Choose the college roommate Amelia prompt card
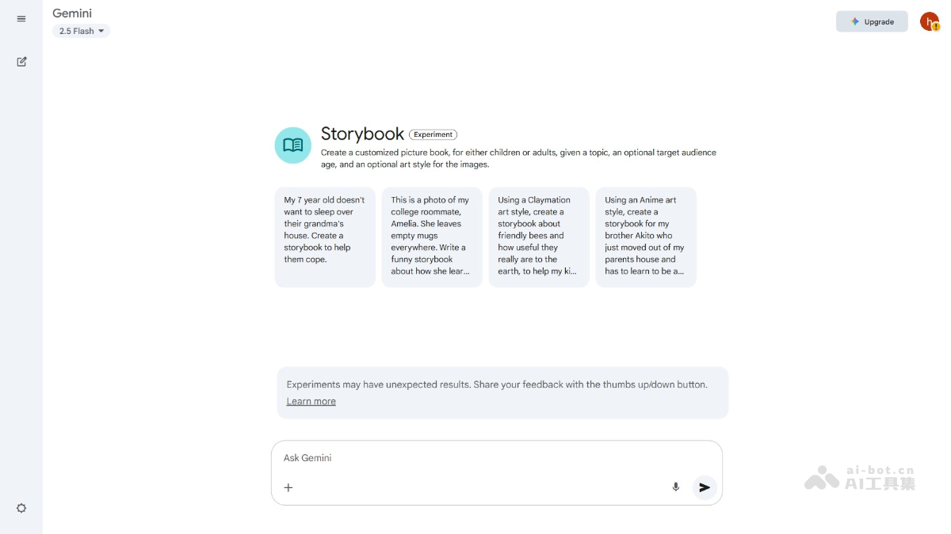951x534 pixels. point(432,237)
